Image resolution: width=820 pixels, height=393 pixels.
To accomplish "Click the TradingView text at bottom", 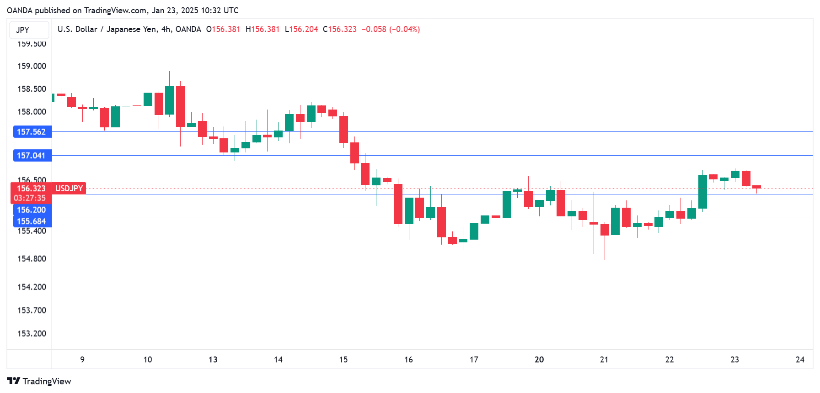I will pyautogui.click(x=47, y=381).
